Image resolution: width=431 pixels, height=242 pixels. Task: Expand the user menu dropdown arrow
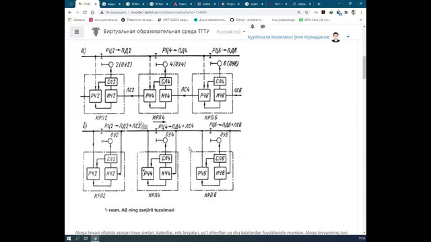click(x=348, y=37)
